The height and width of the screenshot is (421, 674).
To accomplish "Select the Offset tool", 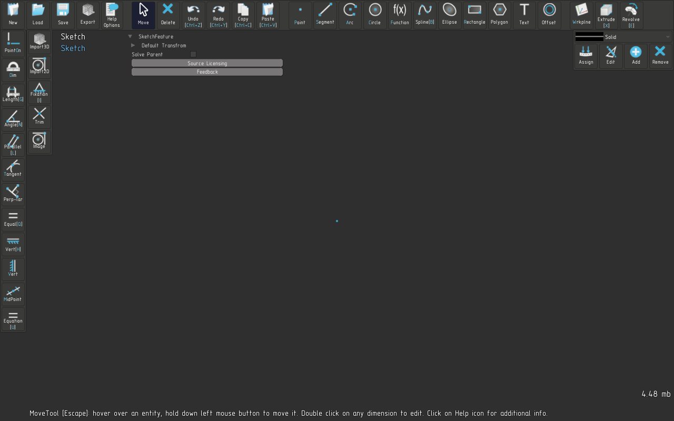I will pyautogui.click(x=549, y=15).
